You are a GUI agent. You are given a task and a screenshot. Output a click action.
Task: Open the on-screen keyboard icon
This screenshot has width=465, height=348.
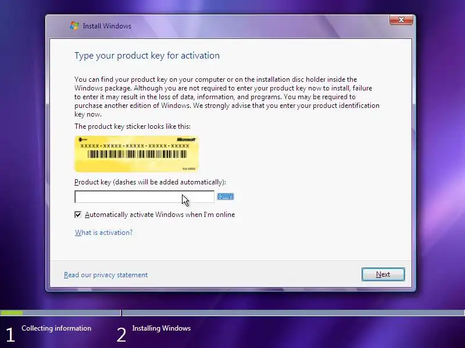click(x=226, y=197)
